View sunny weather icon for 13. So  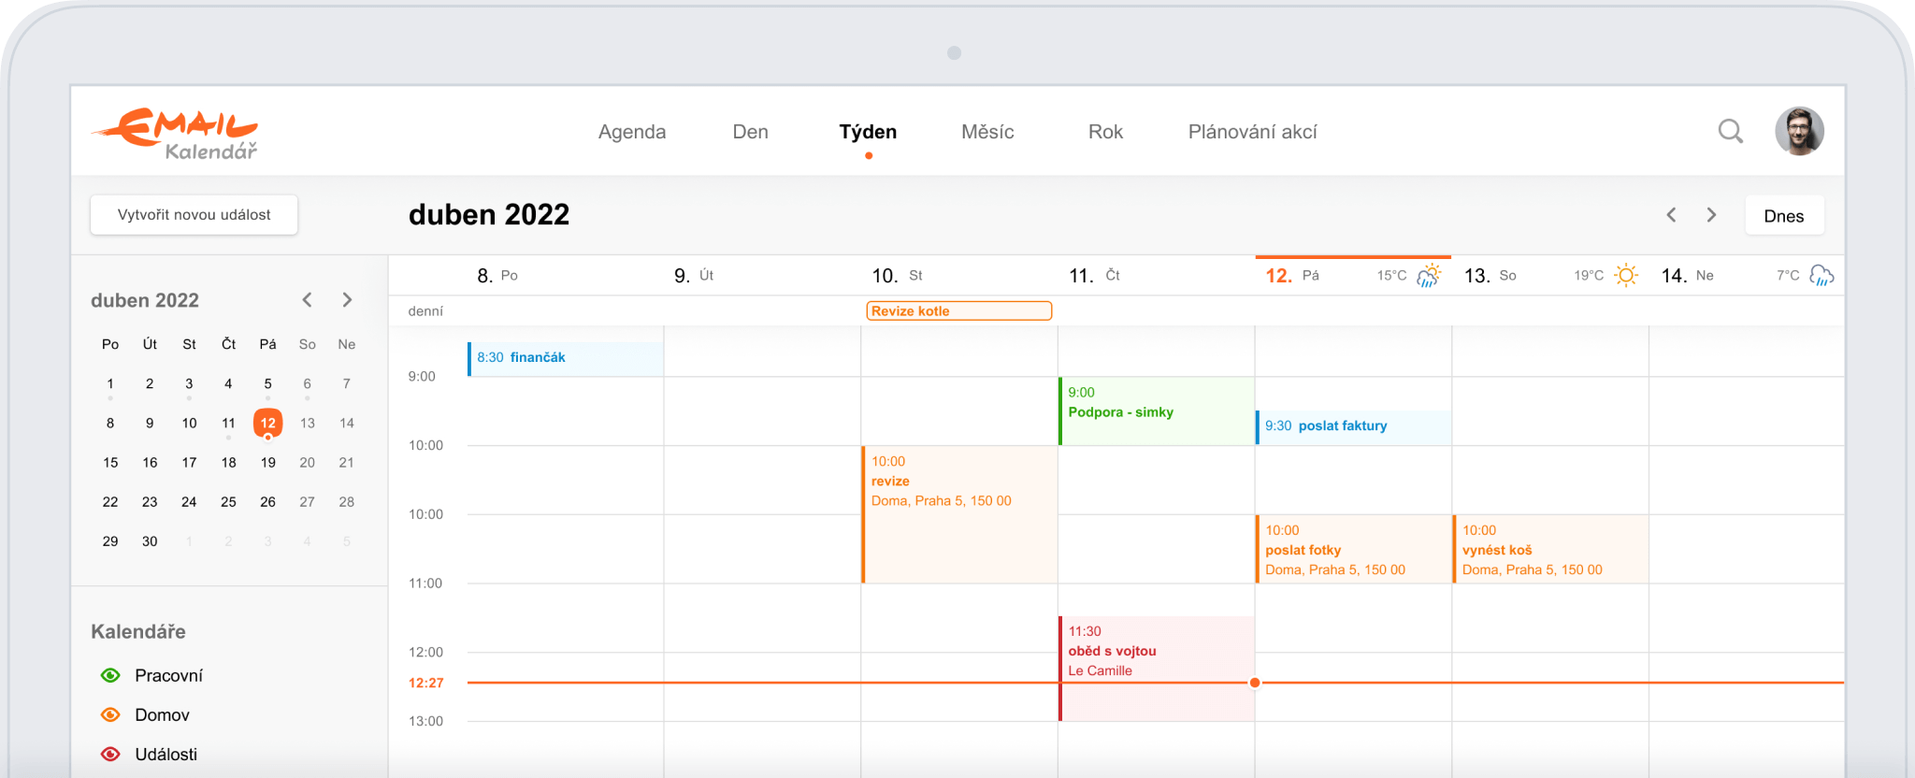coord(1626,275)
